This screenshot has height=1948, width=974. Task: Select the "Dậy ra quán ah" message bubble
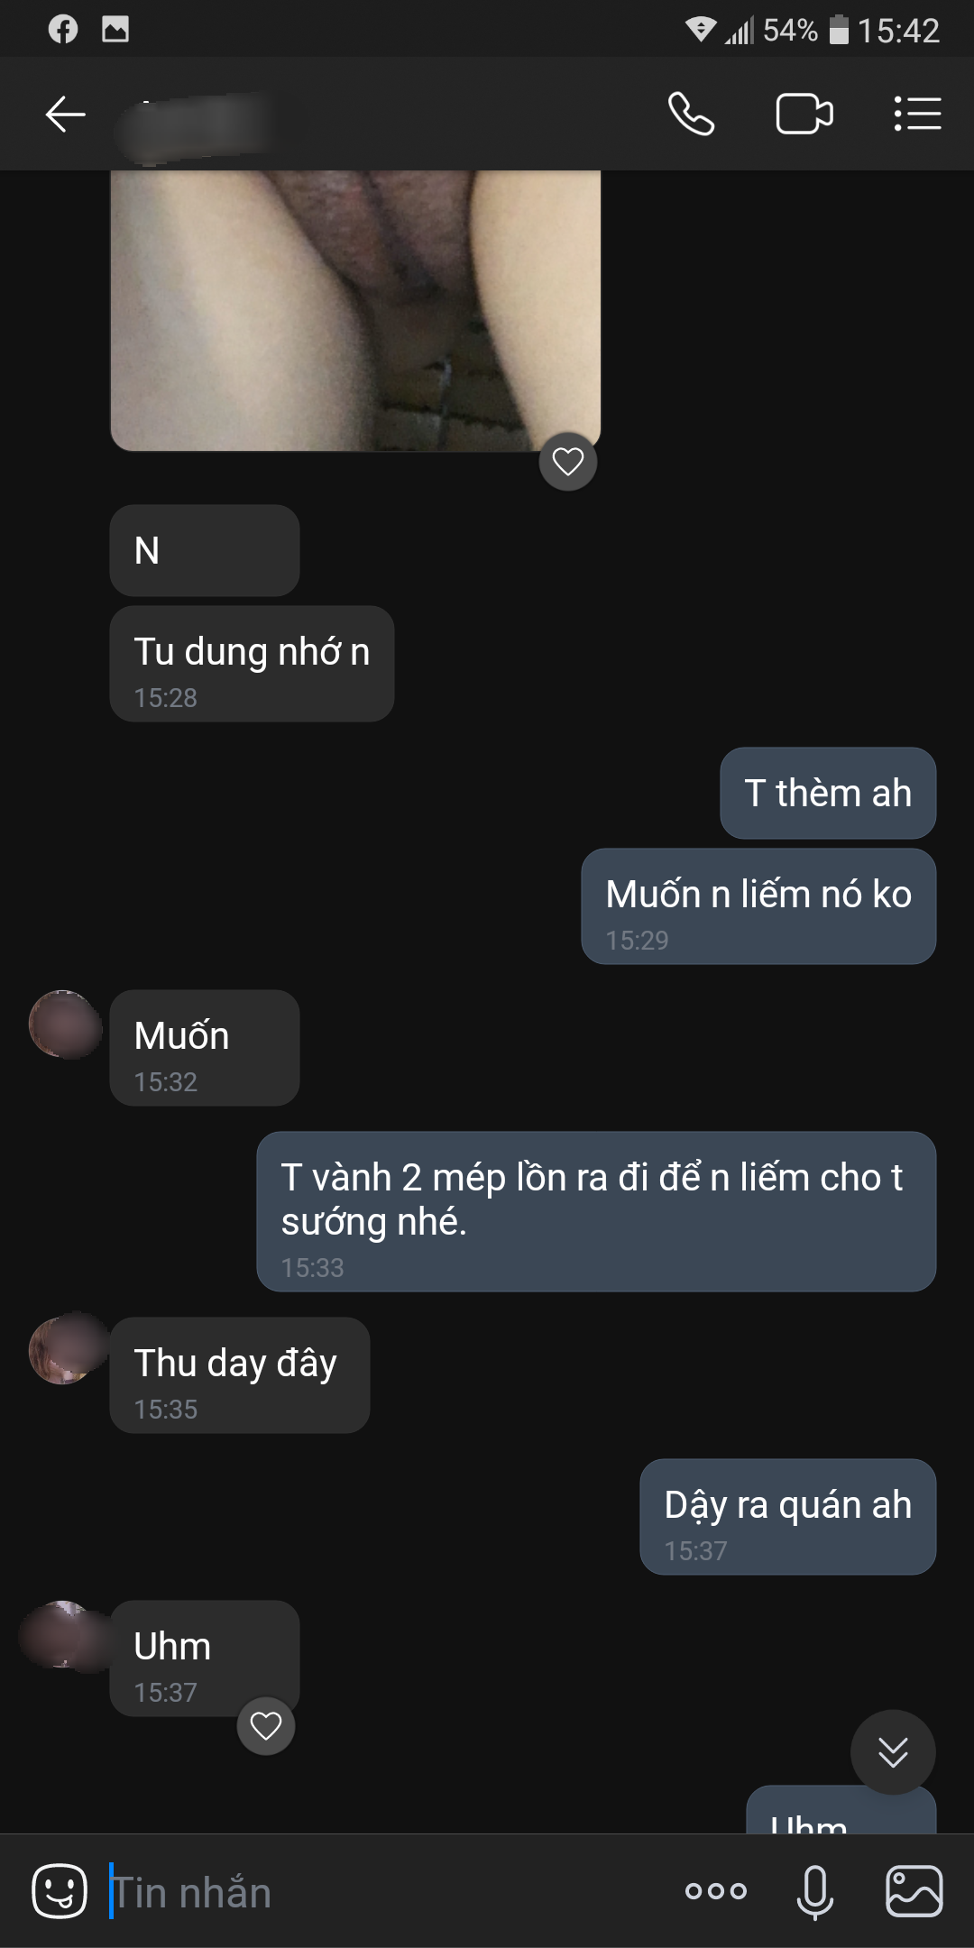click(x=787, y=1517)
